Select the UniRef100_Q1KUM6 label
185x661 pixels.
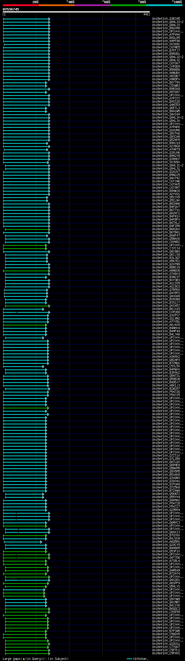coord(166,130)
